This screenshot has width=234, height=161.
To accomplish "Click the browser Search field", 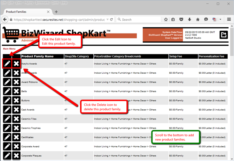I will [139, 20].
